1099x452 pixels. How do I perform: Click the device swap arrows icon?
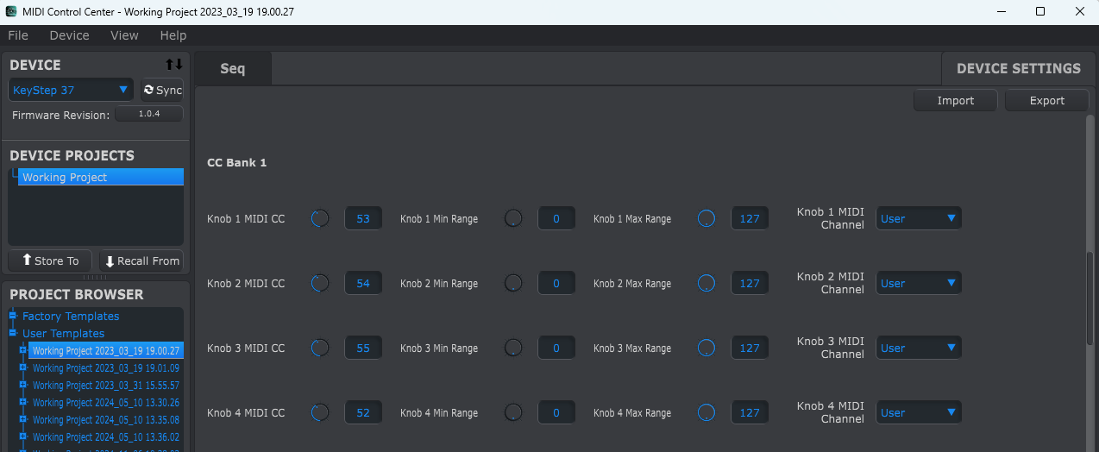174,65
